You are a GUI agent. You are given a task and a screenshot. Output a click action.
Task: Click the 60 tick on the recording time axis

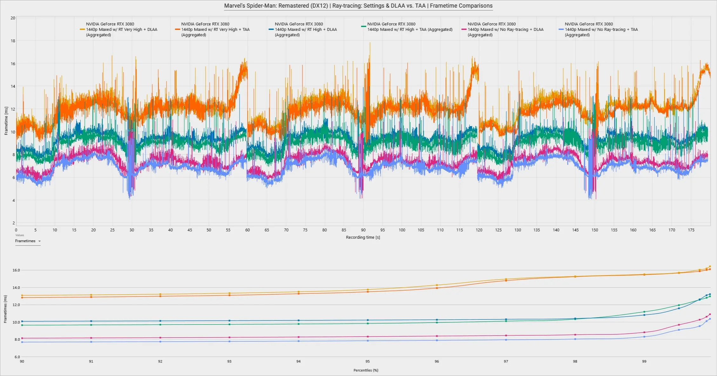(x=247, y=230)
